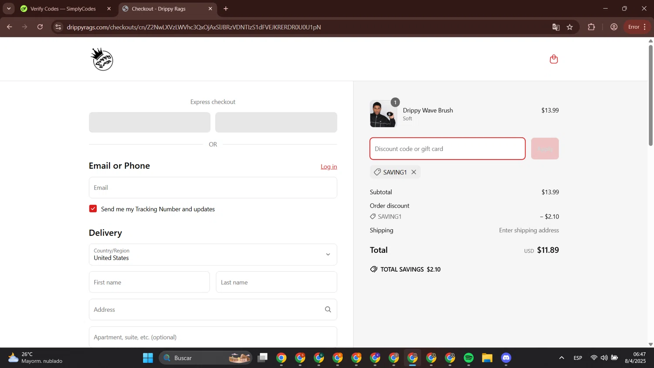Click the Apply discount button
The height and width of the screenshot is (368, 654).
[x=545, y=149]
